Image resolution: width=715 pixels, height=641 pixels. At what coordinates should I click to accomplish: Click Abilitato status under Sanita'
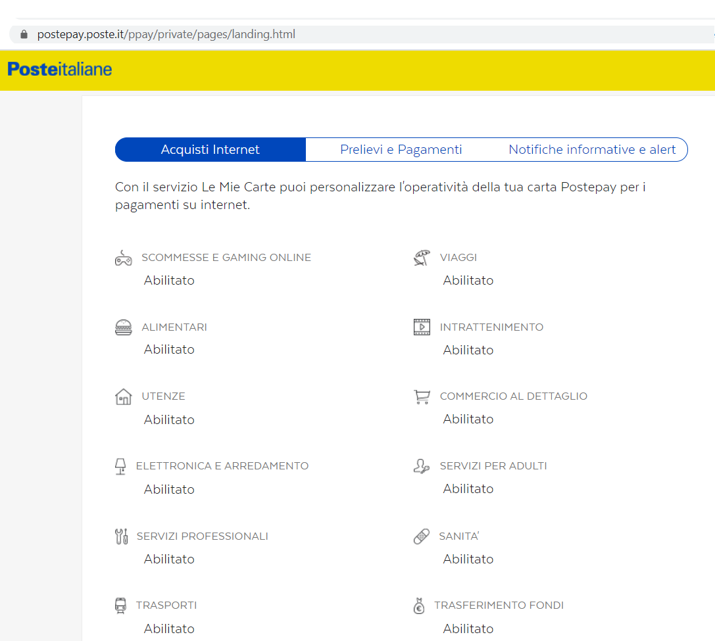(468, 559)
